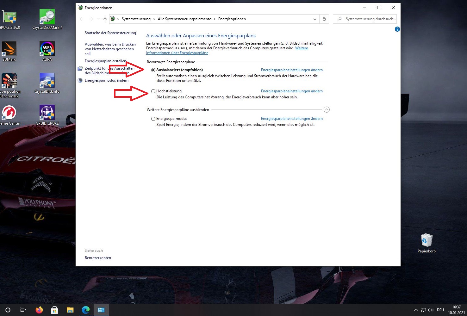The image size is (467, 316).
Task: Change settings for Ausbalanciert plan
Action: (x=292, y=70)
